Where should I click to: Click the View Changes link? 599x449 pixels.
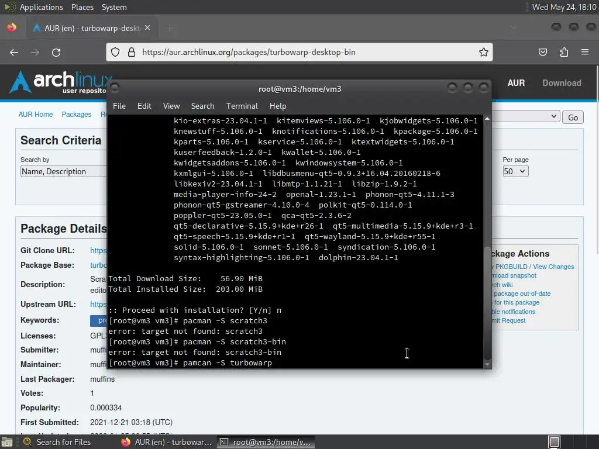tap(553, 267)
